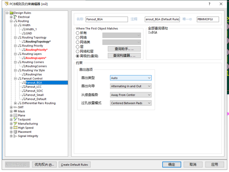Select the RoutingPriority* rule
This screenshot has height=172, width=229.
[37, 50]
